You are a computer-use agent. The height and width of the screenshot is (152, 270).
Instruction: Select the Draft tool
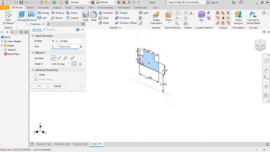(x=104, y=23)
